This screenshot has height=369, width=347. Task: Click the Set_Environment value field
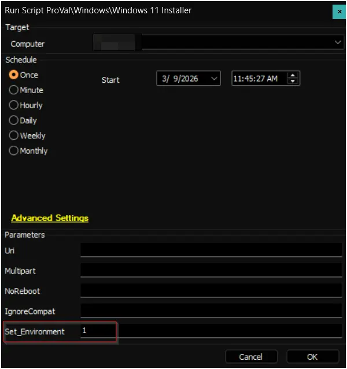211,331
